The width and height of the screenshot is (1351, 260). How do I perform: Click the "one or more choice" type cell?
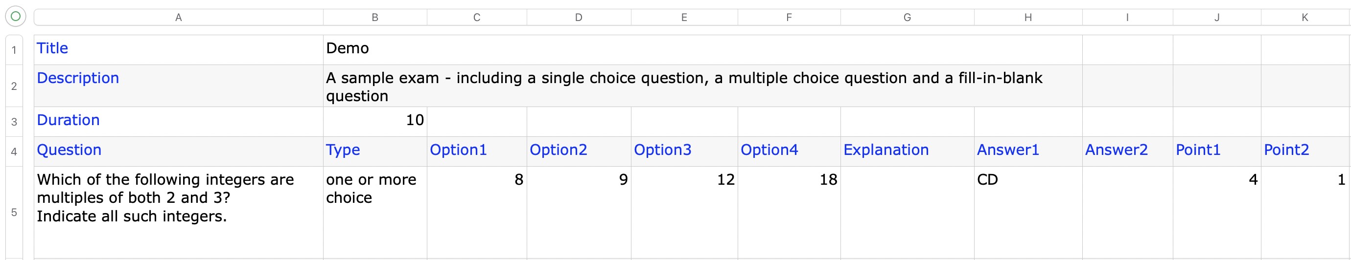[375, 213]
